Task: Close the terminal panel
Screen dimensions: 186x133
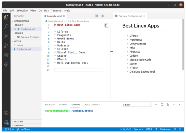Action: (x=179, y=105)
